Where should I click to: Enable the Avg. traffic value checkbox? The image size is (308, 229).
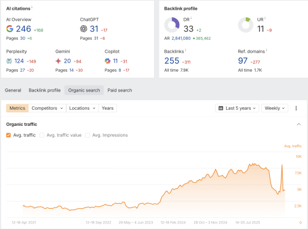coord(42,135)
